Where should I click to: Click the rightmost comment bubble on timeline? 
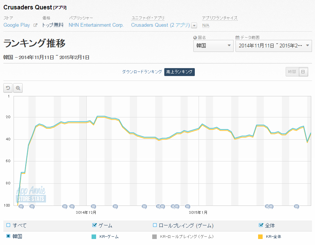click(297, 206)
